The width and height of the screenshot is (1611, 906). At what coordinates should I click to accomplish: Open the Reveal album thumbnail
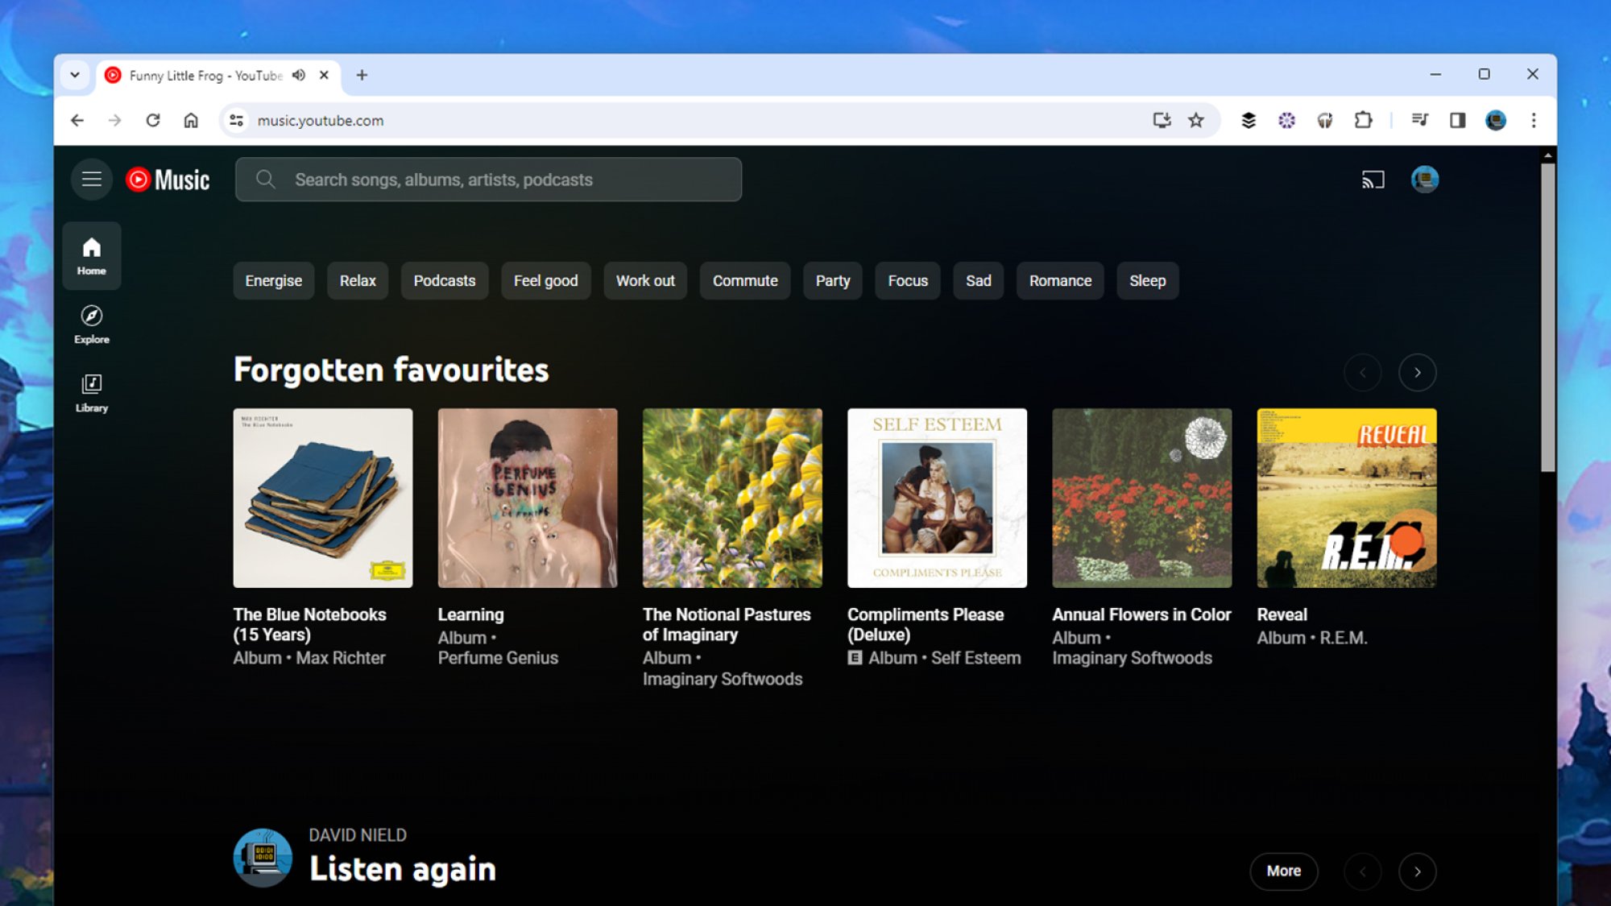tap(1347, 498)
